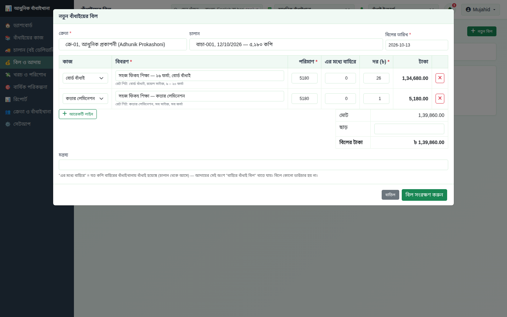The height and width of the screenshot is (317, 507).
Task: Edit the quantity 5180 in কভার লেমিনেশন row
Action: pos(304,99)
